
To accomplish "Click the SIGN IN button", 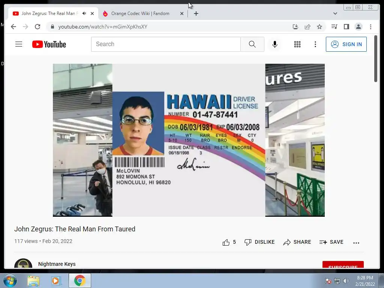I will pos(346,44).
